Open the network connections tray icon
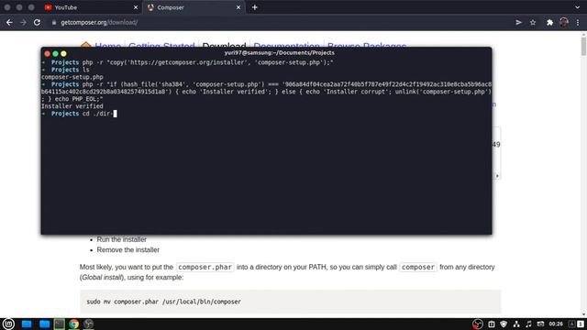Screen dimensions: 587x330 (516, 324)
